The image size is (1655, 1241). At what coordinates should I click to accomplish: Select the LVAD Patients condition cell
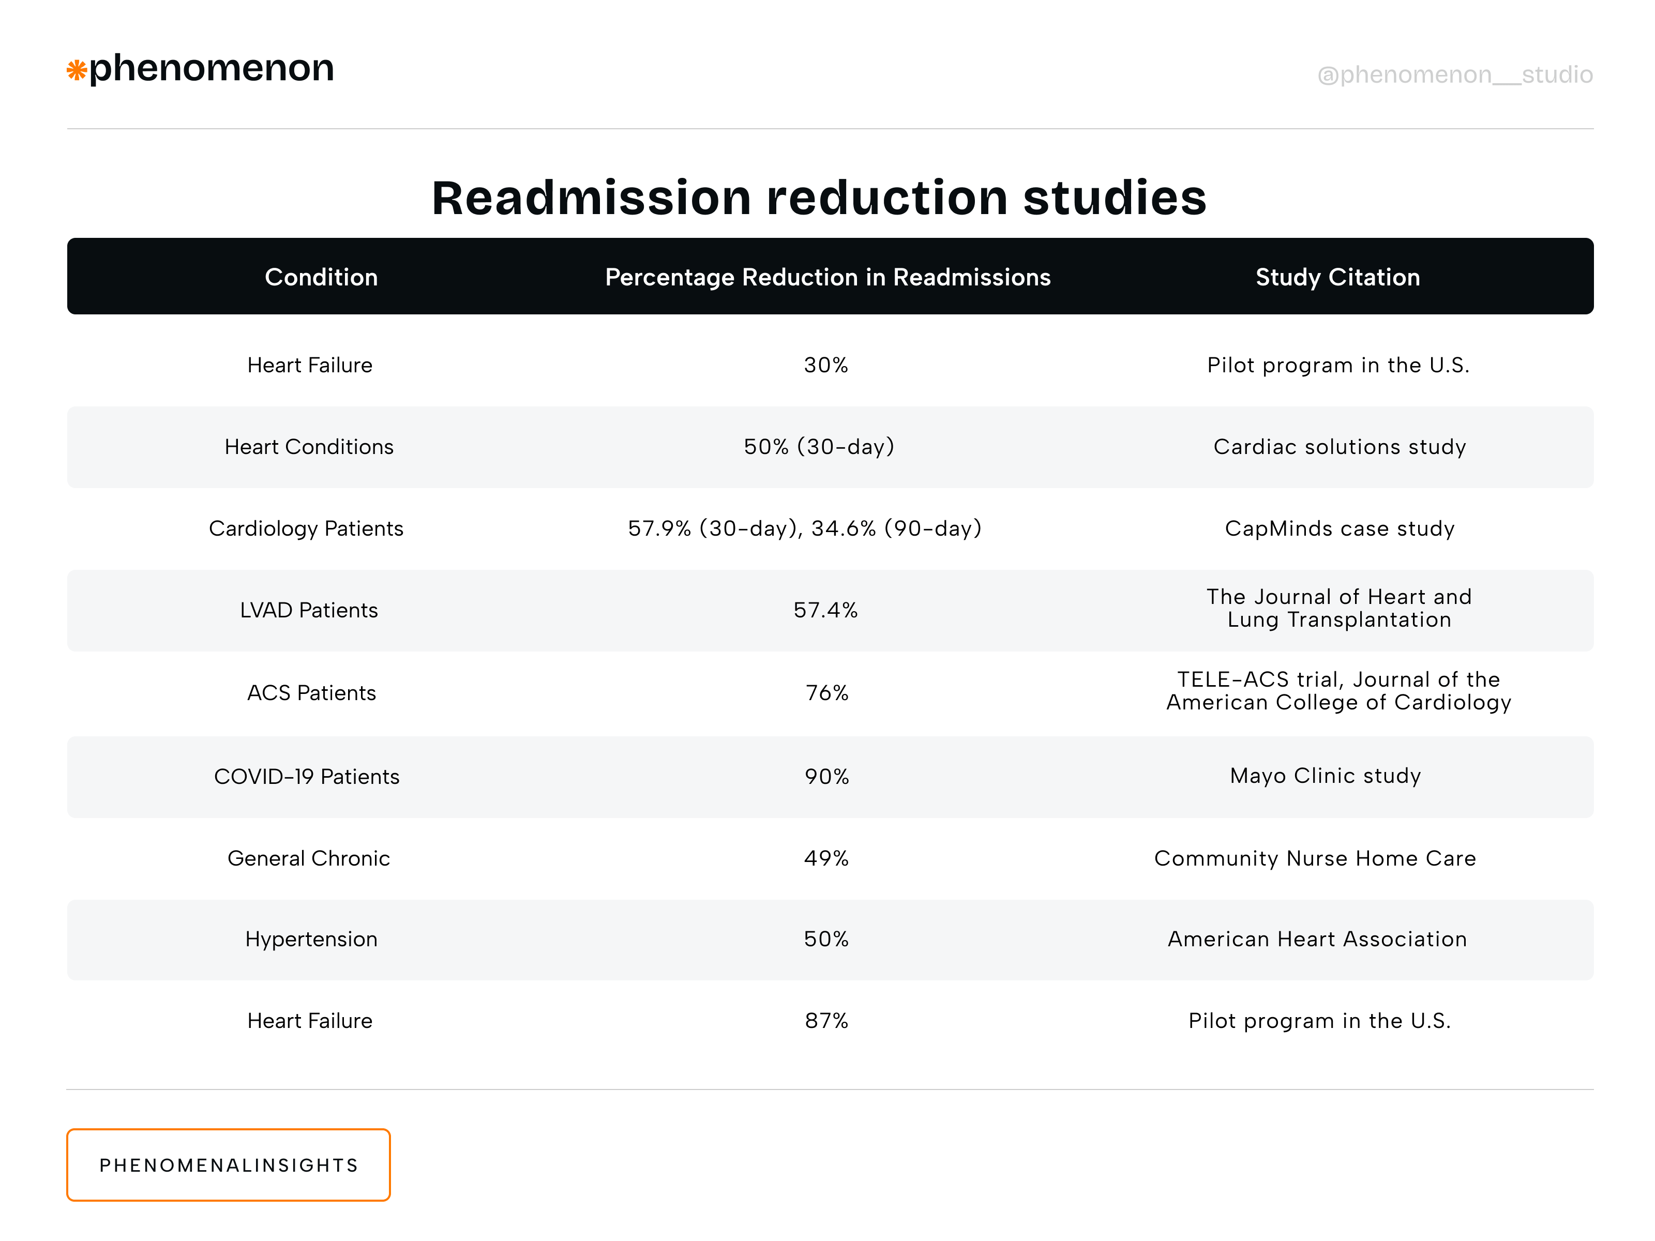tap(309, 610)
